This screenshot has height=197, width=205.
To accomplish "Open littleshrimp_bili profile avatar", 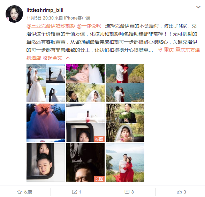I will click(x=14, y=14).
